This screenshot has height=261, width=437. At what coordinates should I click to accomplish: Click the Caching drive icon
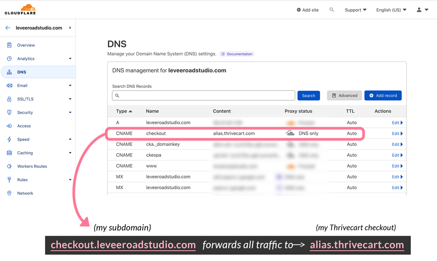9,153
